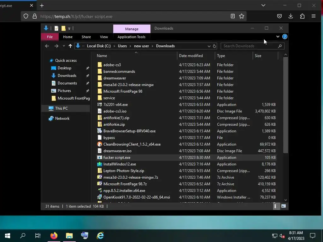Select Pictures in navigation pane
Image resolution: width=323 pixels, height=242 pixels.
click(64, 91)
